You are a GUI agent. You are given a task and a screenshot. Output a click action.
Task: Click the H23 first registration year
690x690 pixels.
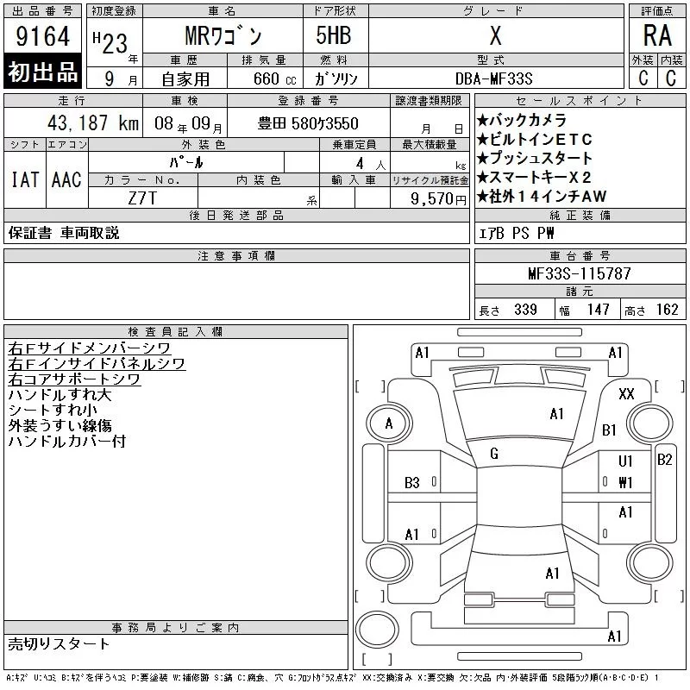[110, 42]
